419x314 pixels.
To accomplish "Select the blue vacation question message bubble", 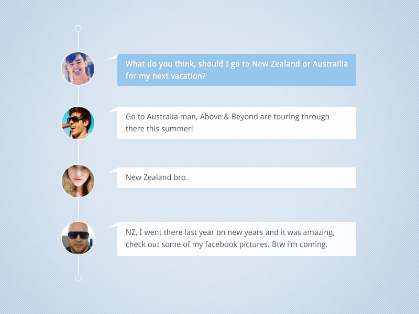I will point(237,70).
